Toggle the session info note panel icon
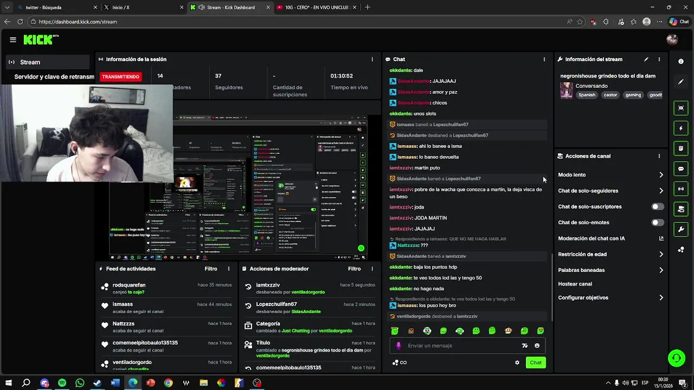The image size is (694, 390). coord(681,148)
